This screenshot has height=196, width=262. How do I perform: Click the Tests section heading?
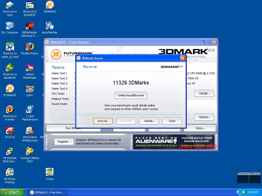click(58, 67)
